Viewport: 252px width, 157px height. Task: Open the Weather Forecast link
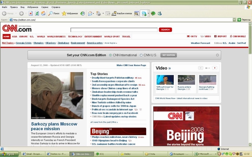click(x=200, y=43)
